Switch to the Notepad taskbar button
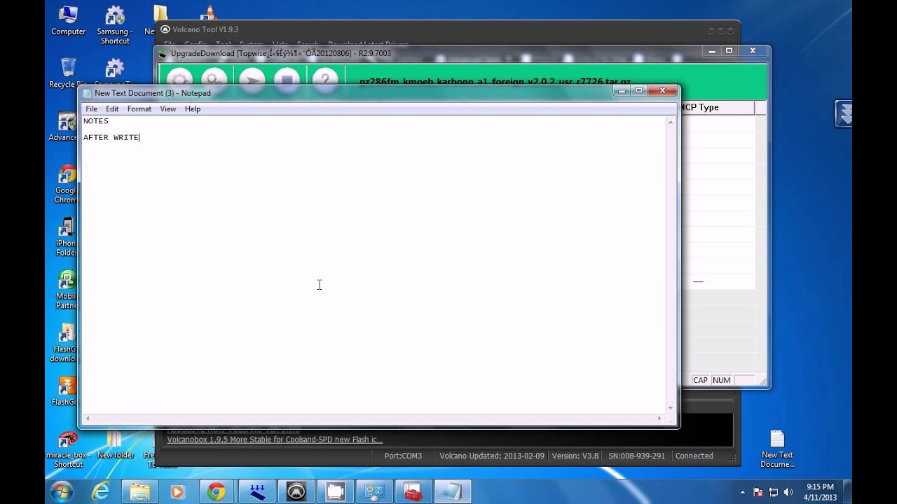897x504 pixels. coord(453,492)
